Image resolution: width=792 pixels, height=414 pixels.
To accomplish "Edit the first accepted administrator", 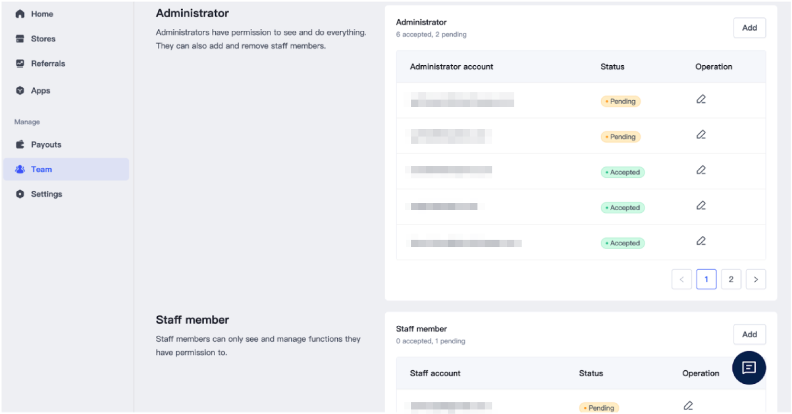I will click(x=701, y=170).
